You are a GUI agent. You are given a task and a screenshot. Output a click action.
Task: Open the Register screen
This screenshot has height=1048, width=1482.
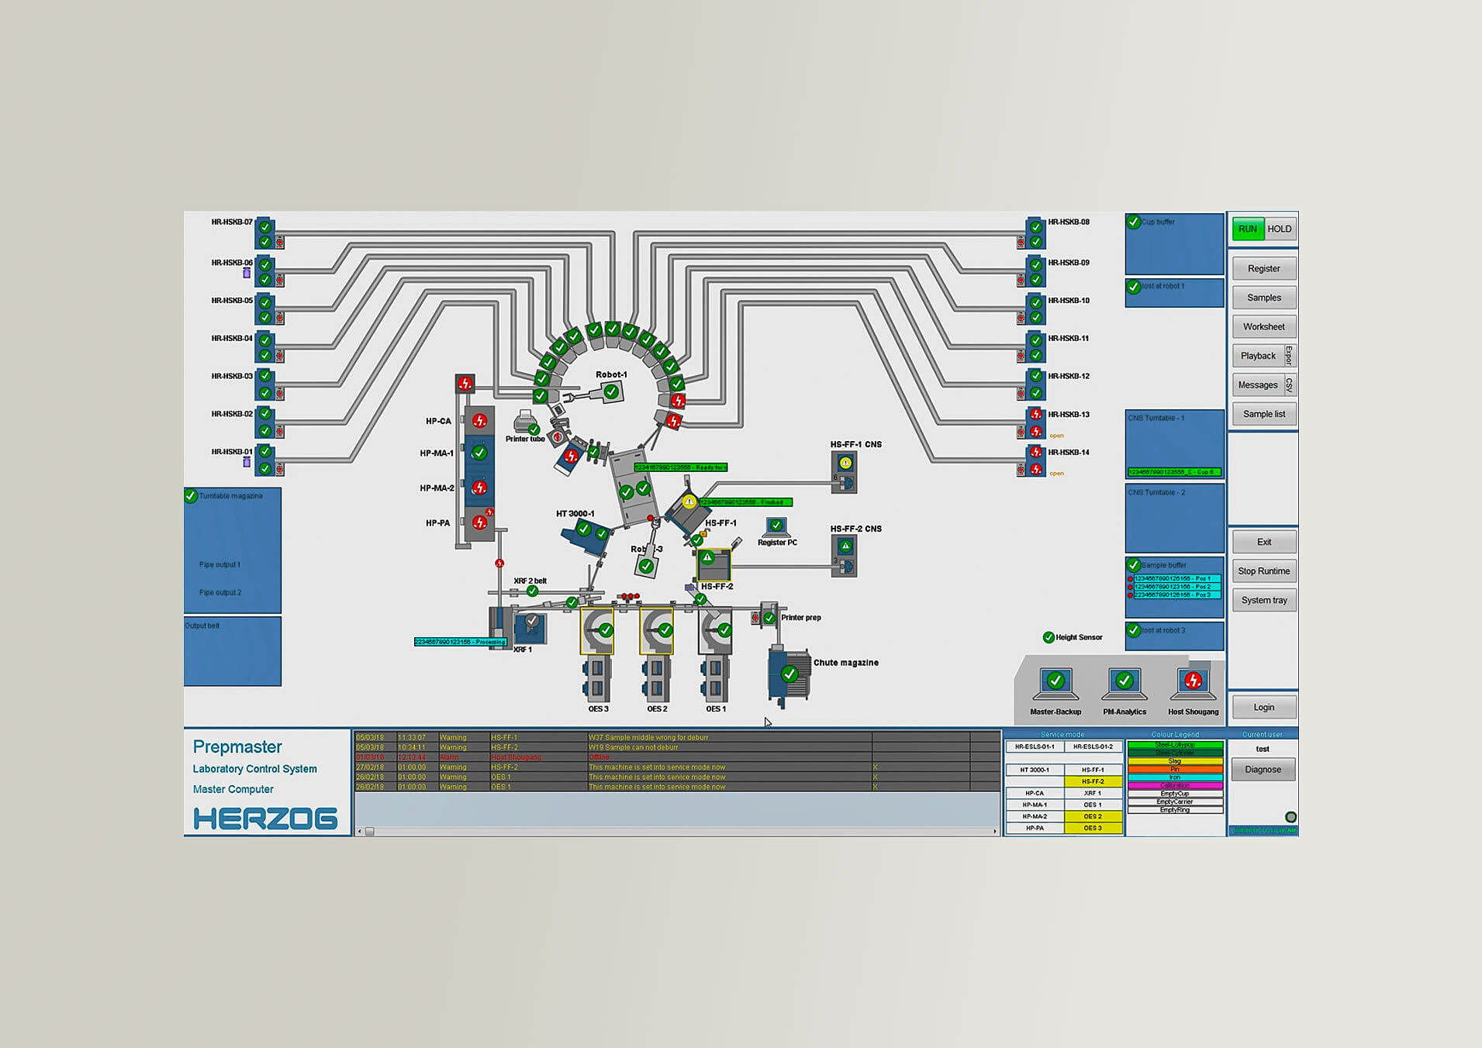1264,268
